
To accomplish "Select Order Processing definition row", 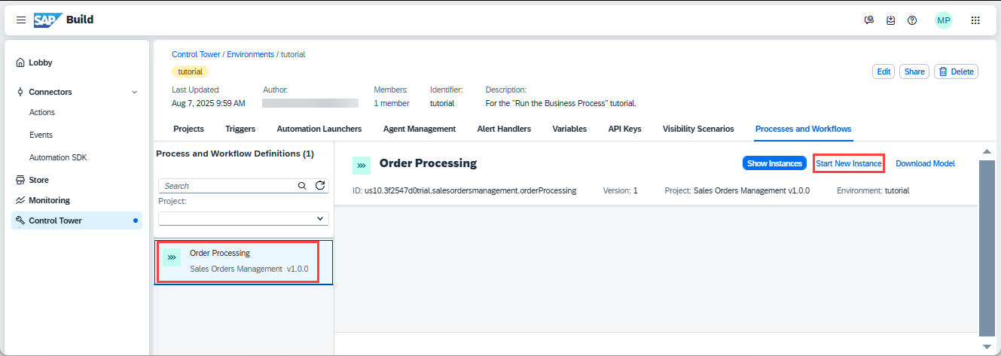I will click(243, 262).
